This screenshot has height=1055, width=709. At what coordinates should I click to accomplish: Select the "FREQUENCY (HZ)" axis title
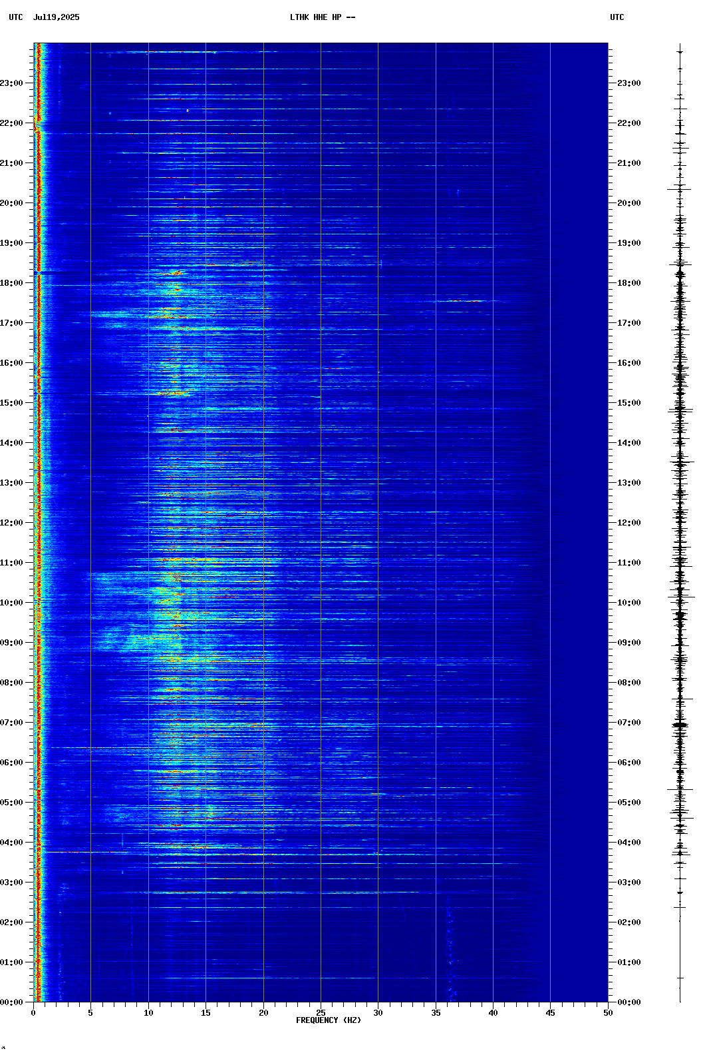tap(329, 1020)
